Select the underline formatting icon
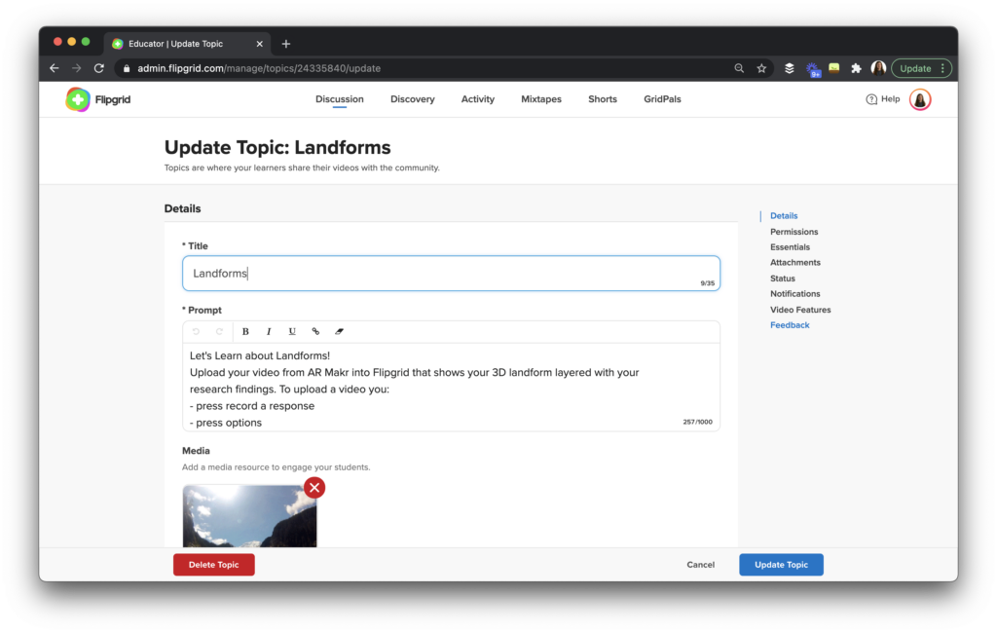The height and width of the screenshot is (633, 997). (x=292, y=331)
